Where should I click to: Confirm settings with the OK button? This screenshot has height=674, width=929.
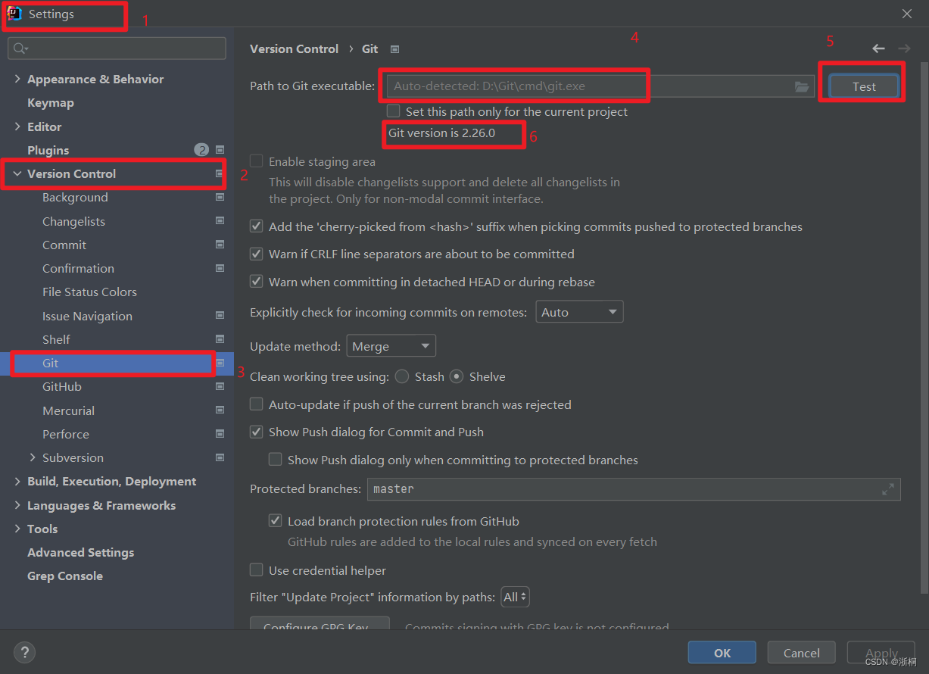pyautogui.click(x=722, y=653)
